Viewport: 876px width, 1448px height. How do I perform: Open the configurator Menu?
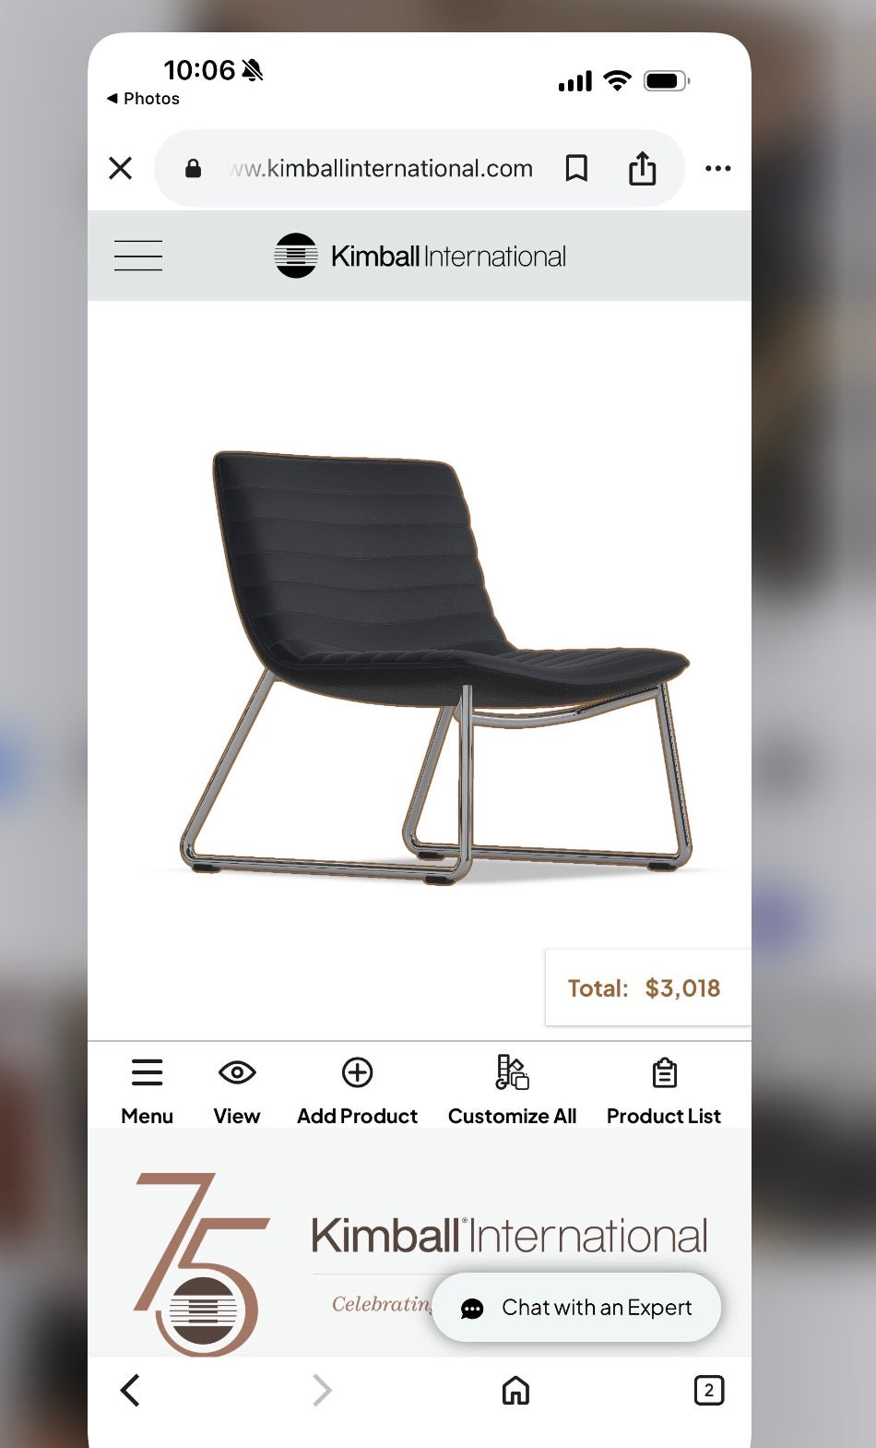tap(148, 1092)
